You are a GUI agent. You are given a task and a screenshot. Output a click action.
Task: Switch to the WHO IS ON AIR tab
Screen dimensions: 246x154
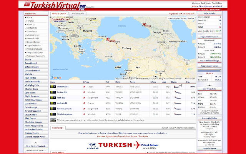pyautogui.click(x=59, y=14)
